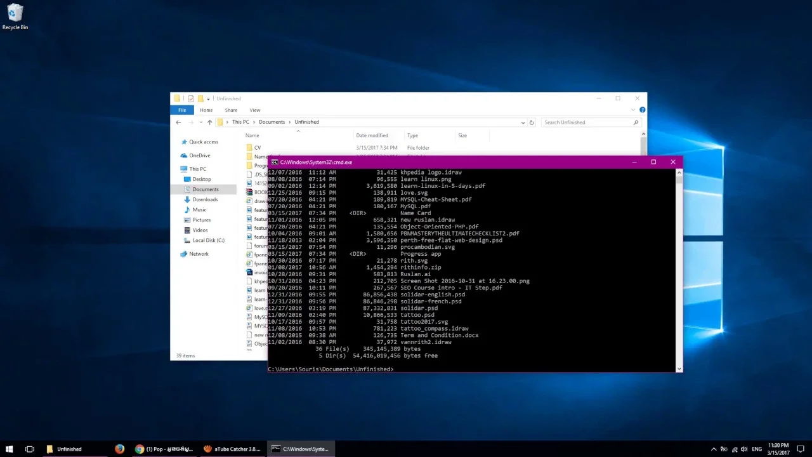Open the Recent locations dropdown arrow
Viewport: 812px width, 457px height.
click(201, 123)
